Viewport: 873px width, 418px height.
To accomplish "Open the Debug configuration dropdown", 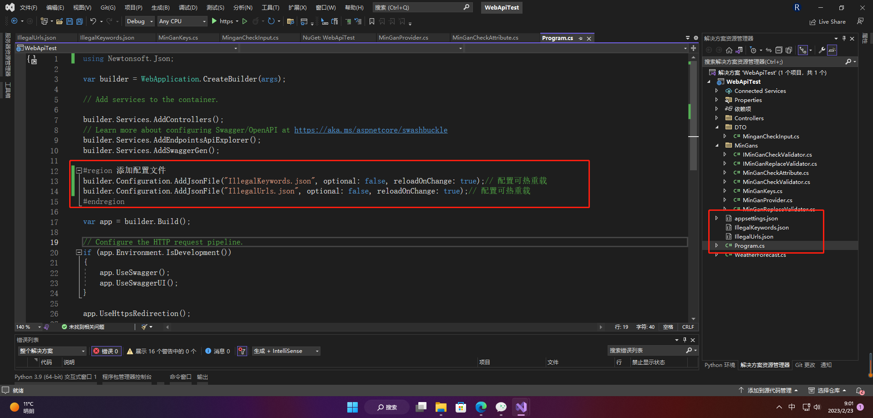I will click(x=140, y=21).
